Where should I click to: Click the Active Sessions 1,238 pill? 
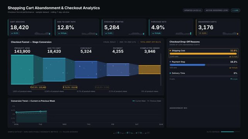point(217,10)
